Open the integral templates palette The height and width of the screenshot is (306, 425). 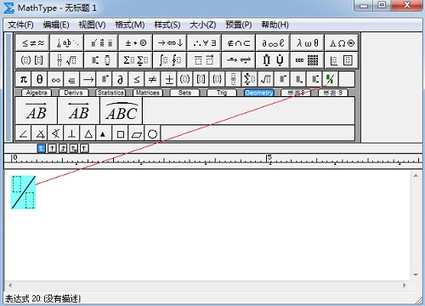[x=170, y=60]
